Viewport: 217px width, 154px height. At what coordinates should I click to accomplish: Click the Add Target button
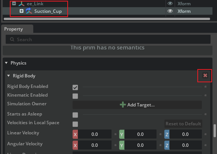(137, 105)
